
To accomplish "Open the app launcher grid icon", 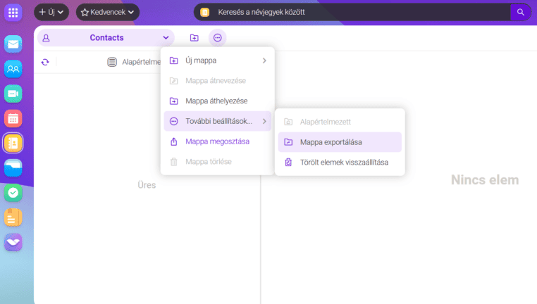I will (x=13, y=12).
